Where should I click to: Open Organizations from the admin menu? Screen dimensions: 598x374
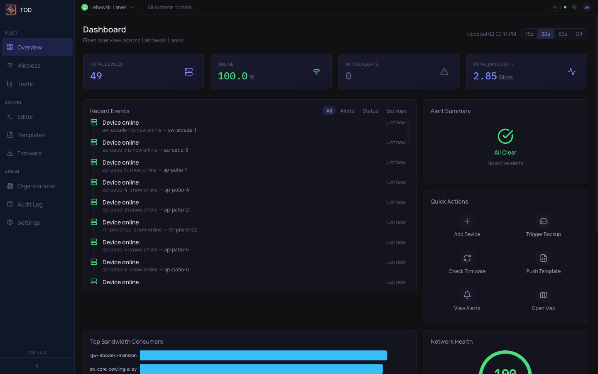coord(35,186)
